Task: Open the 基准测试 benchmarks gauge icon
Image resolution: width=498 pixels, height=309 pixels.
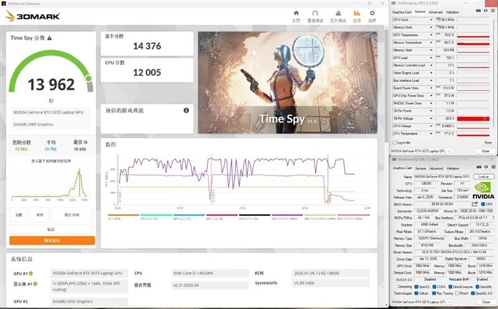Action: tap(316, 15)
